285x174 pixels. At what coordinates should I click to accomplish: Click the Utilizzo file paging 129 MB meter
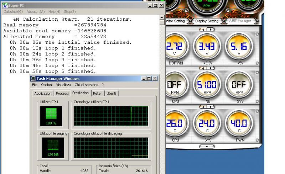pos(53,148)
